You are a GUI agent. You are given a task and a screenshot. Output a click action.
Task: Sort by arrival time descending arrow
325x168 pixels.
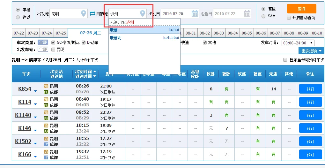(95, 76)
